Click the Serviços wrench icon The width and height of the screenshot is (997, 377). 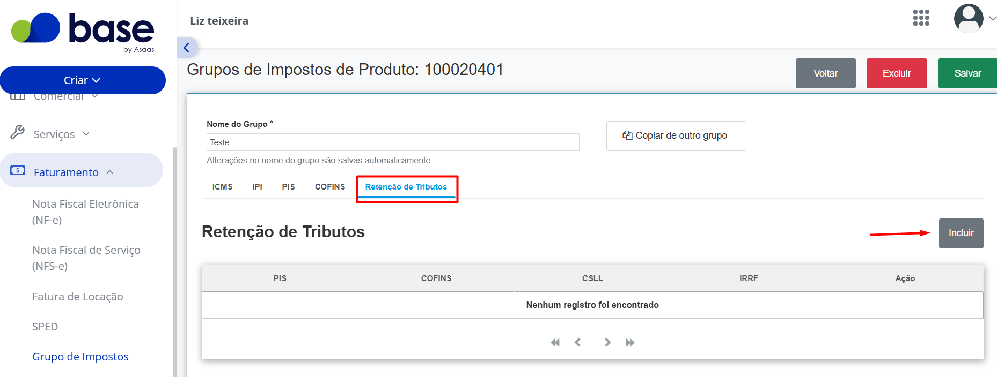tap(17, 132)
